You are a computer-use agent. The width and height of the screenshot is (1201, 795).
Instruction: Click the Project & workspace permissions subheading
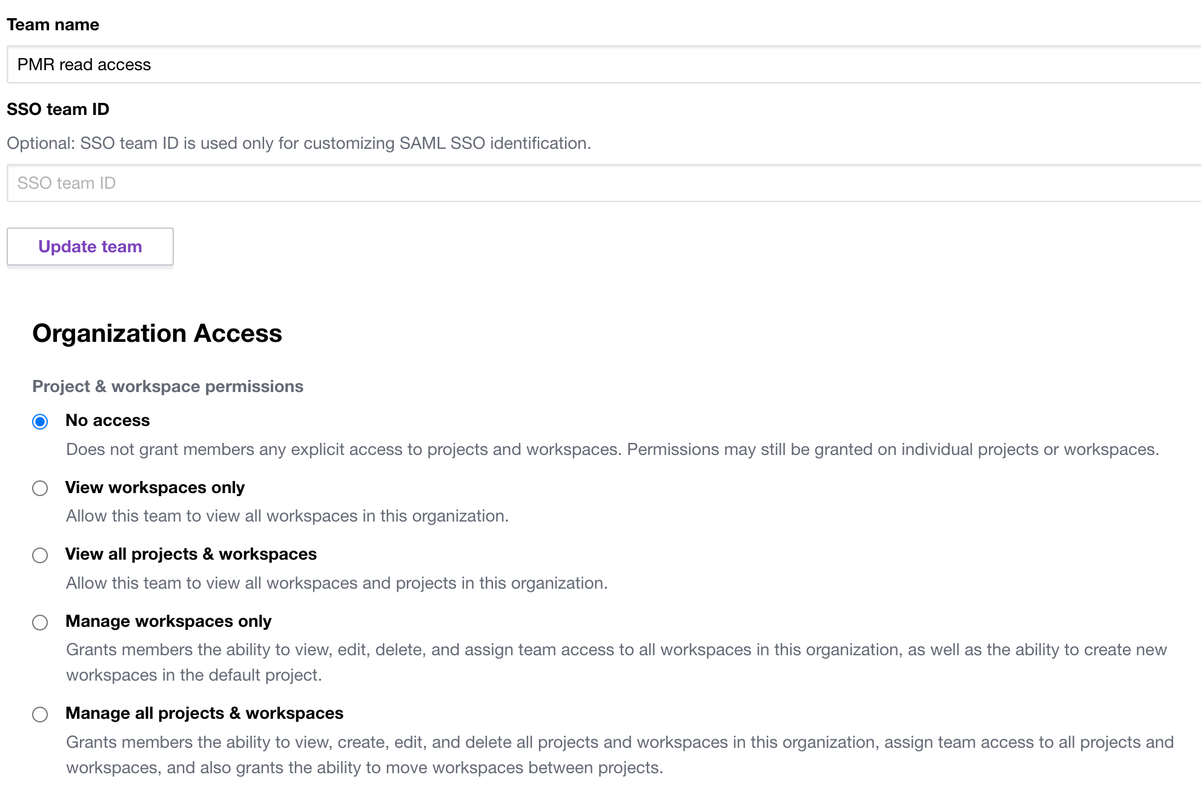168,387
